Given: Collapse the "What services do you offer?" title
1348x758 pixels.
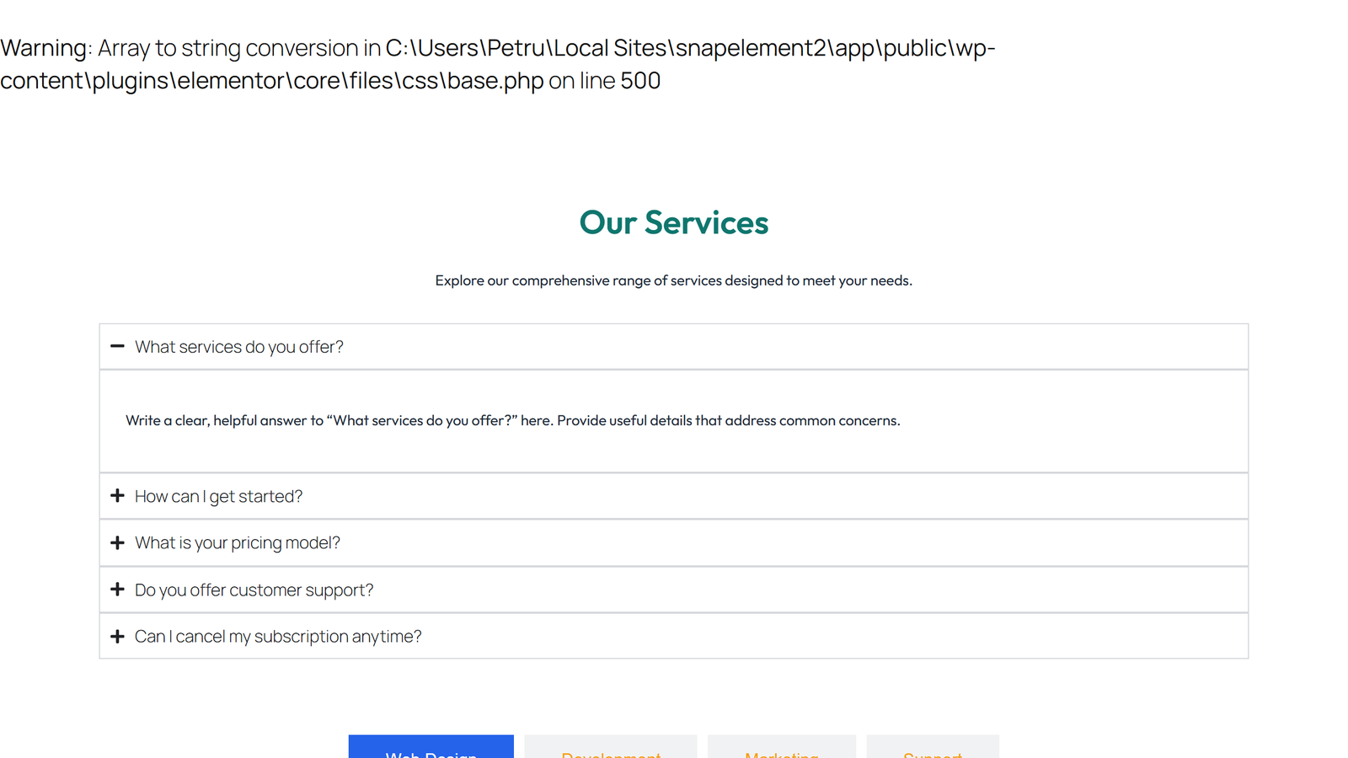Looking at the screenshot, I should (x=239, y=347).
